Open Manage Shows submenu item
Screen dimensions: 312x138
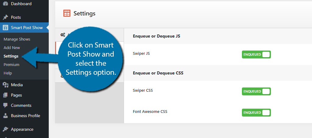tap(17, 39)
